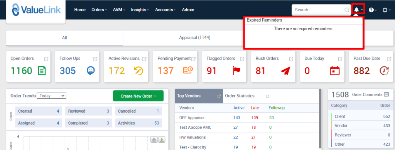This screenshot has width=395, height=150.
Task: Click the Late column header
Action: tap(255, 108)
